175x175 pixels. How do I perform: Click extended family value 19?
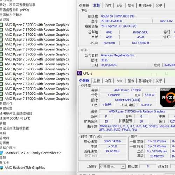click(x=106, y=121)
